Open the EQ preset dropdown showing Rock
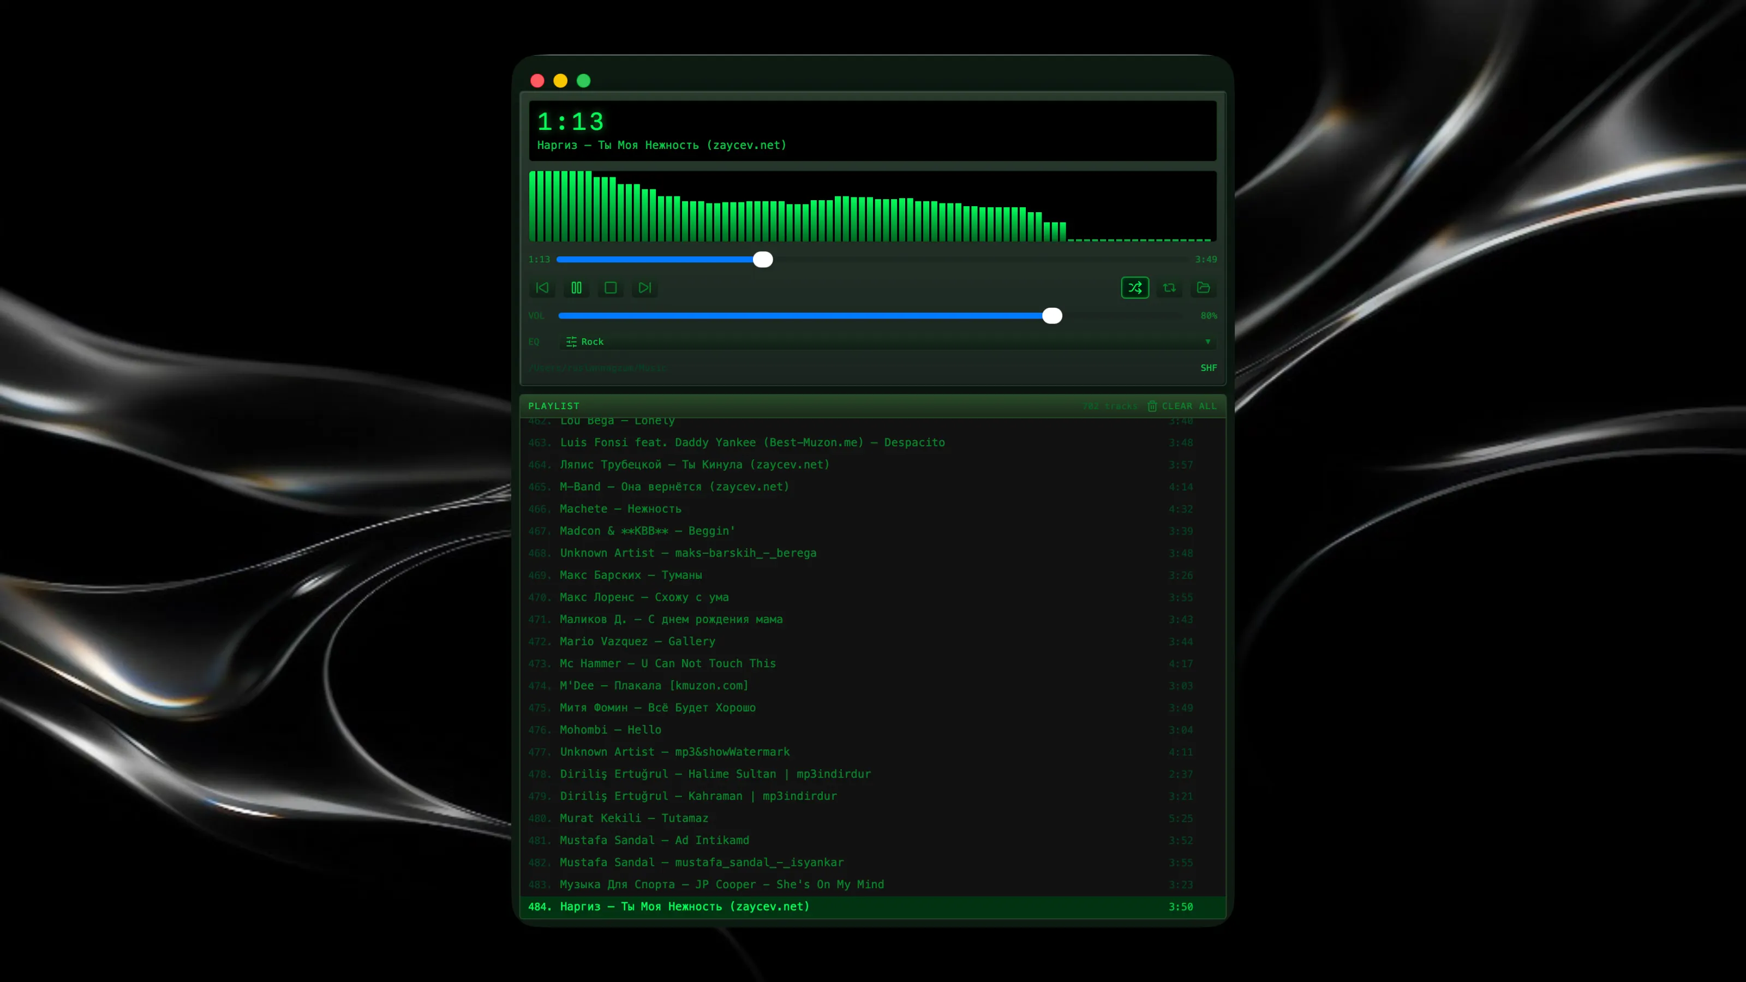The image size is (1746, 982). coord(888,342)
